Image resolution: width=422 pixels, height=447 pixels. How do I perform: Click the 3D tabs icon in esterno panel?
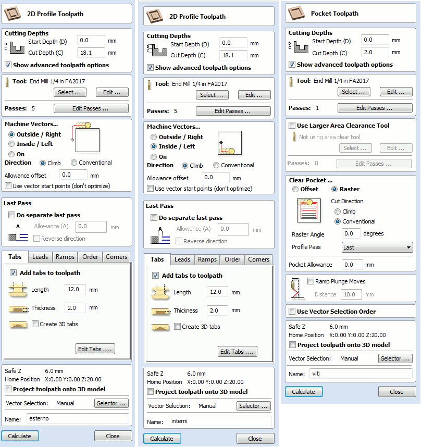coord(18,325)
